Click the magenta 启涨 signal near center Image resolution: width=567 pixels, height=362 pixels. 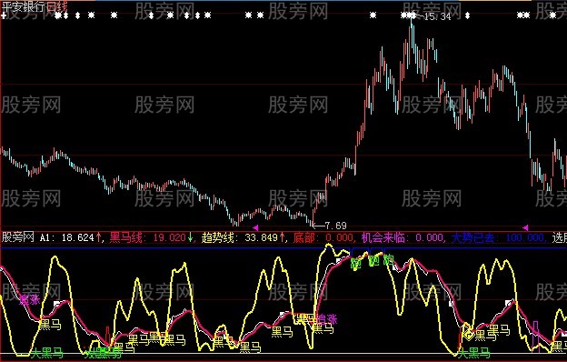click(x=327, y=319)
